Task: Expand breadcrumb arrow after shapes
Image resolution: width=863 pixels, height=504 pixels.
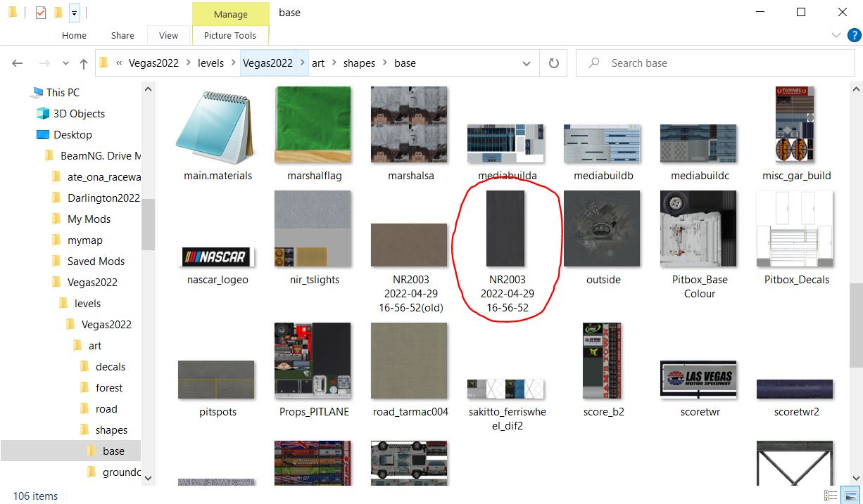Action: tap(385, 63)
